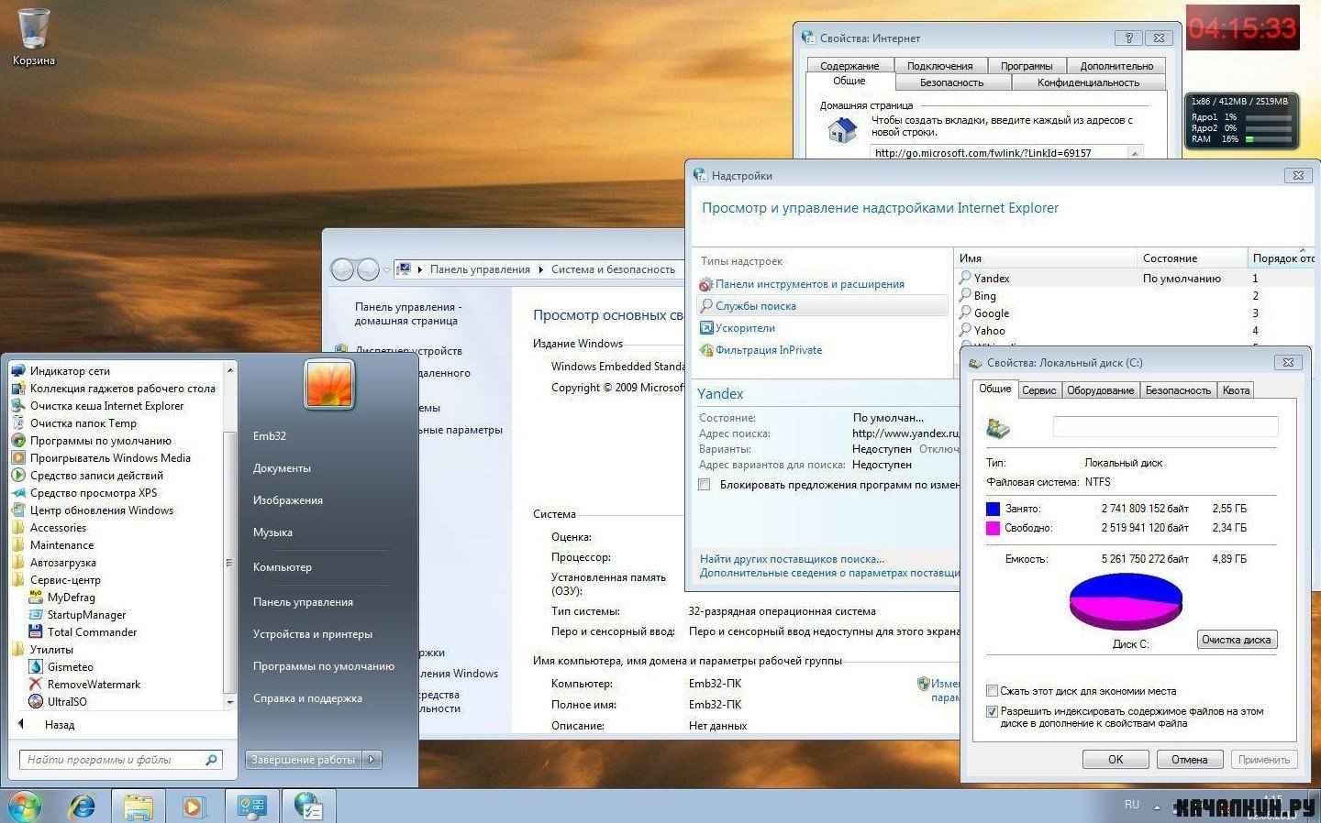
Task: Launch MyDefrag icon in Start menu
Action: (36, 598)
